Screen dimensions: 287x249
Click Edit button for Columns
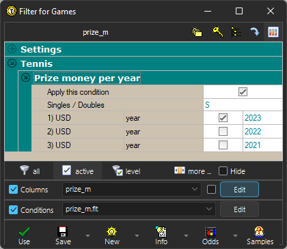(239, 189)
